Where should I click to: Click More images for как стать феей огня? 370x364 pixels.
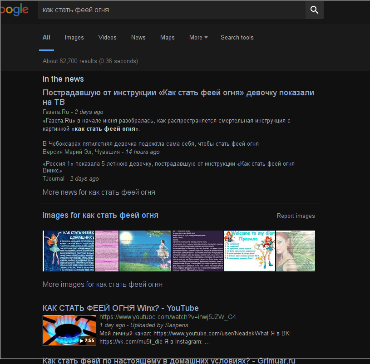click(x=103, y=284)
